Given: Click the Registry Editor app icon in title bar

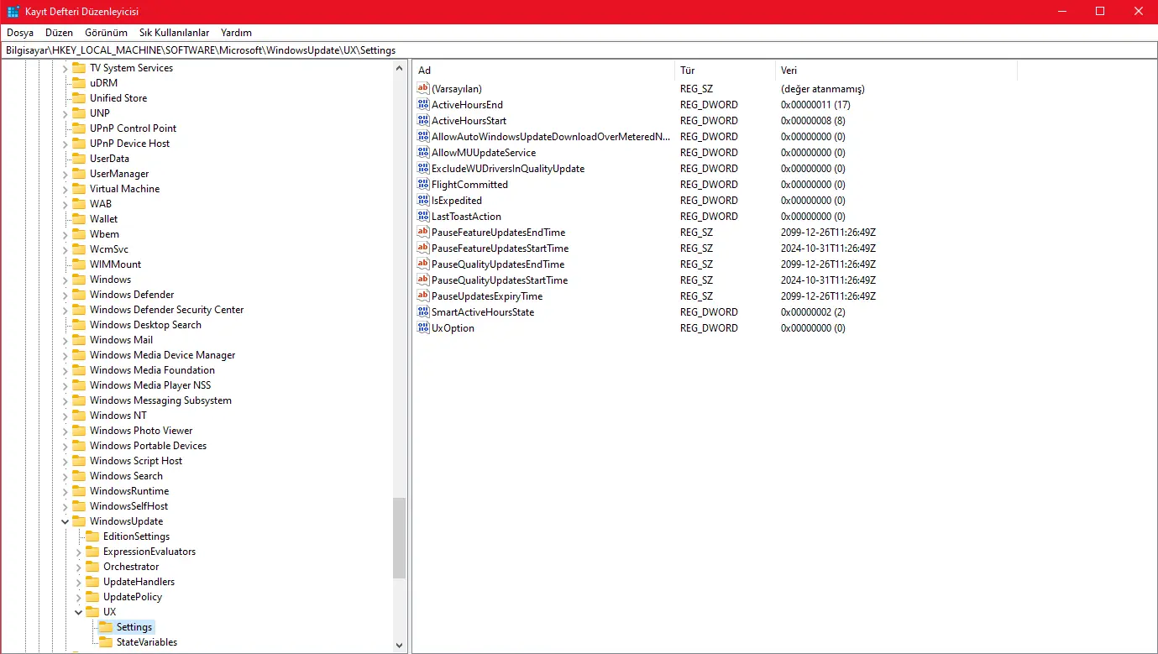Looking at the screenshot, I should (13, 12).
